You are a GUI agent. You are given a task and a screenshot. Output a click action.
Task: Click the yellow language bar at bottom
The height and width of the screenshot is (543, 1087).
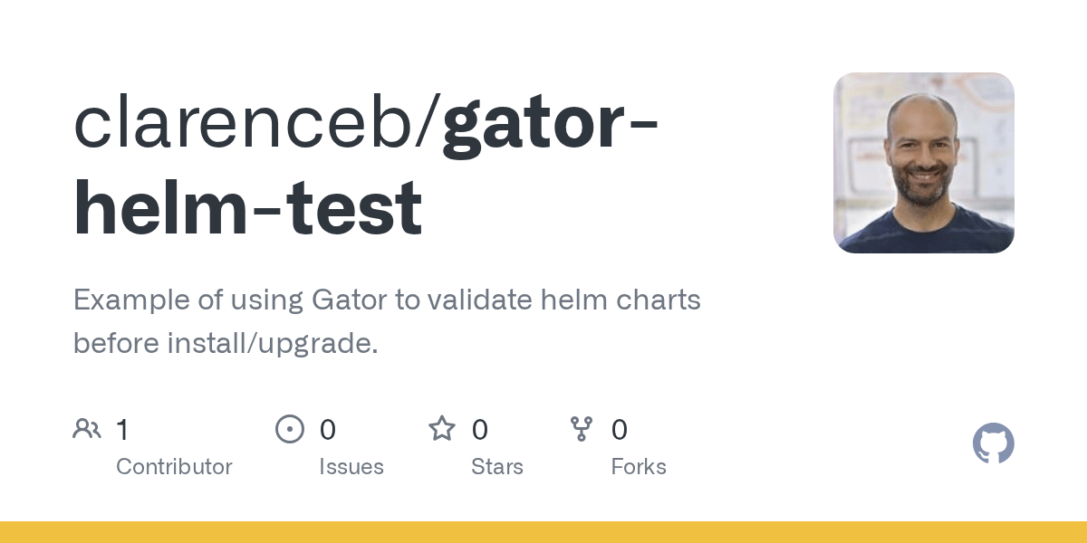(x=543, y=532)
